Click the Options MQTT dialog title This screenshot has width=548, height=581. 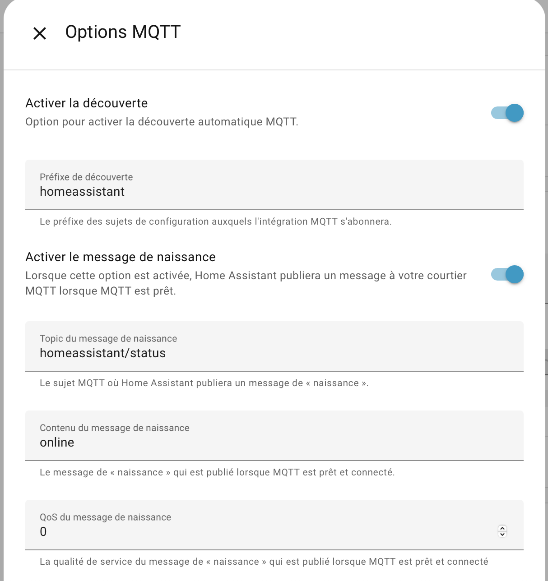click(x=123, y=32)
